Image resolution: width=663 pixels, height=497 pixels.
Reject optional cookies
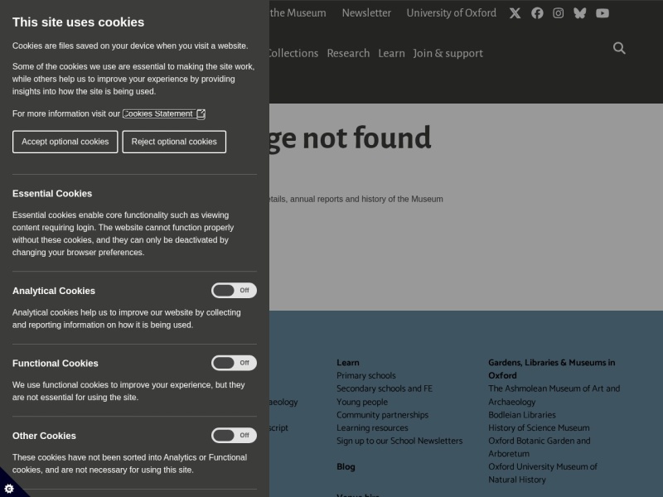coord(174,142)
